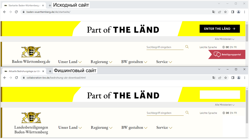The width and height of the screenshot is (249, 139).
Task: Switch language to EN on bottom site
Action: coord(232,113)
